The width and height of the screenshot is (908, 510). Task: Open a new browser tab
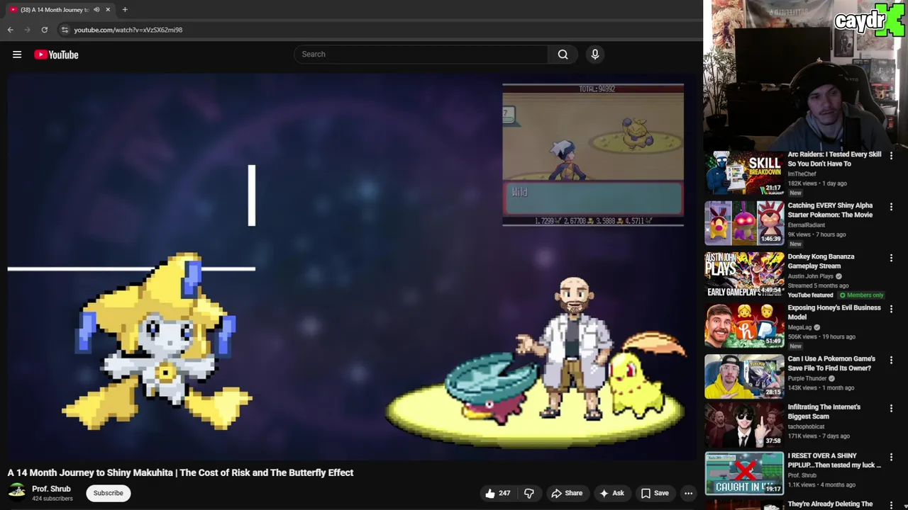125,9
